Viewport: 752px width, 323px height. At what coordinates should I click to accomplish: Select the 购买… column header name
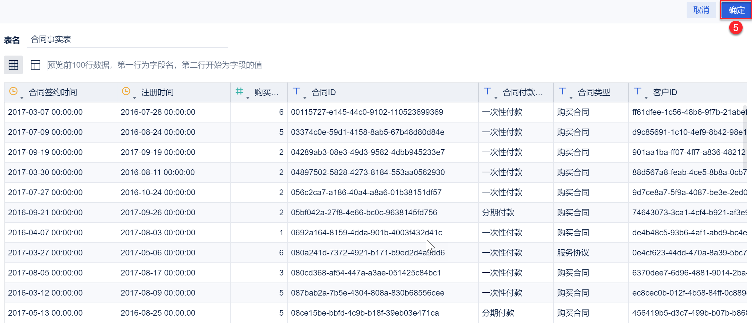[267, 92]
